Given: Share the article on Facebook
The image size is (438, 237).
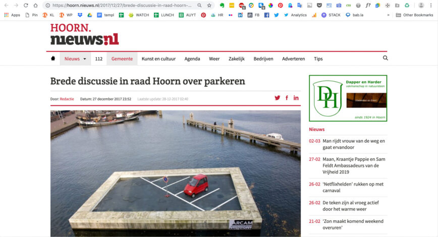Looking at the screenshot, I should point(287,98).
